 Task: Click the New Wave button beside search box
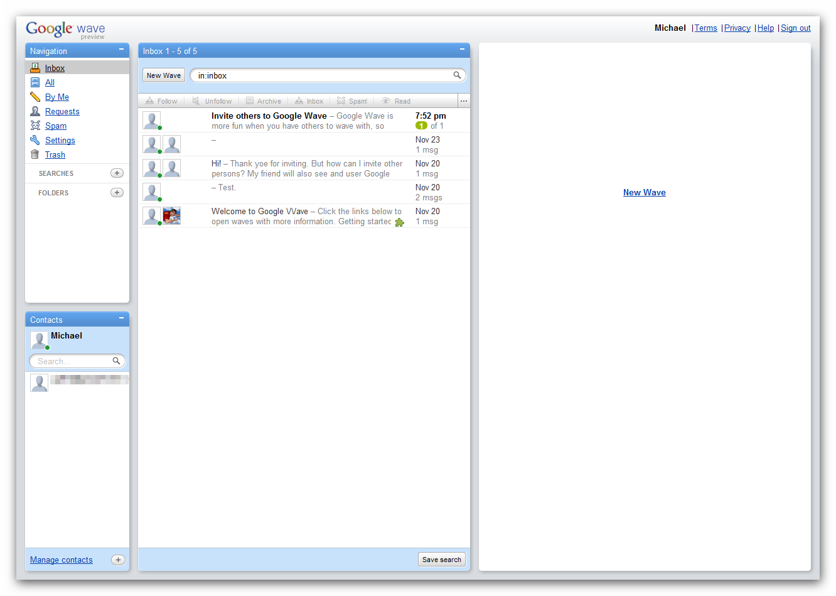[x=164, y=75]
